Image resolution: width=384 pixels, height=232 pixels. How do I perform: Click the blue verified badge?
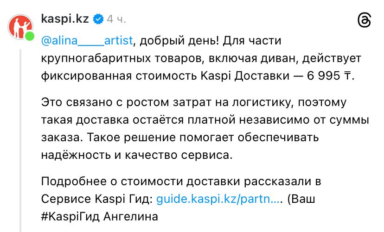tap(98, 19)
